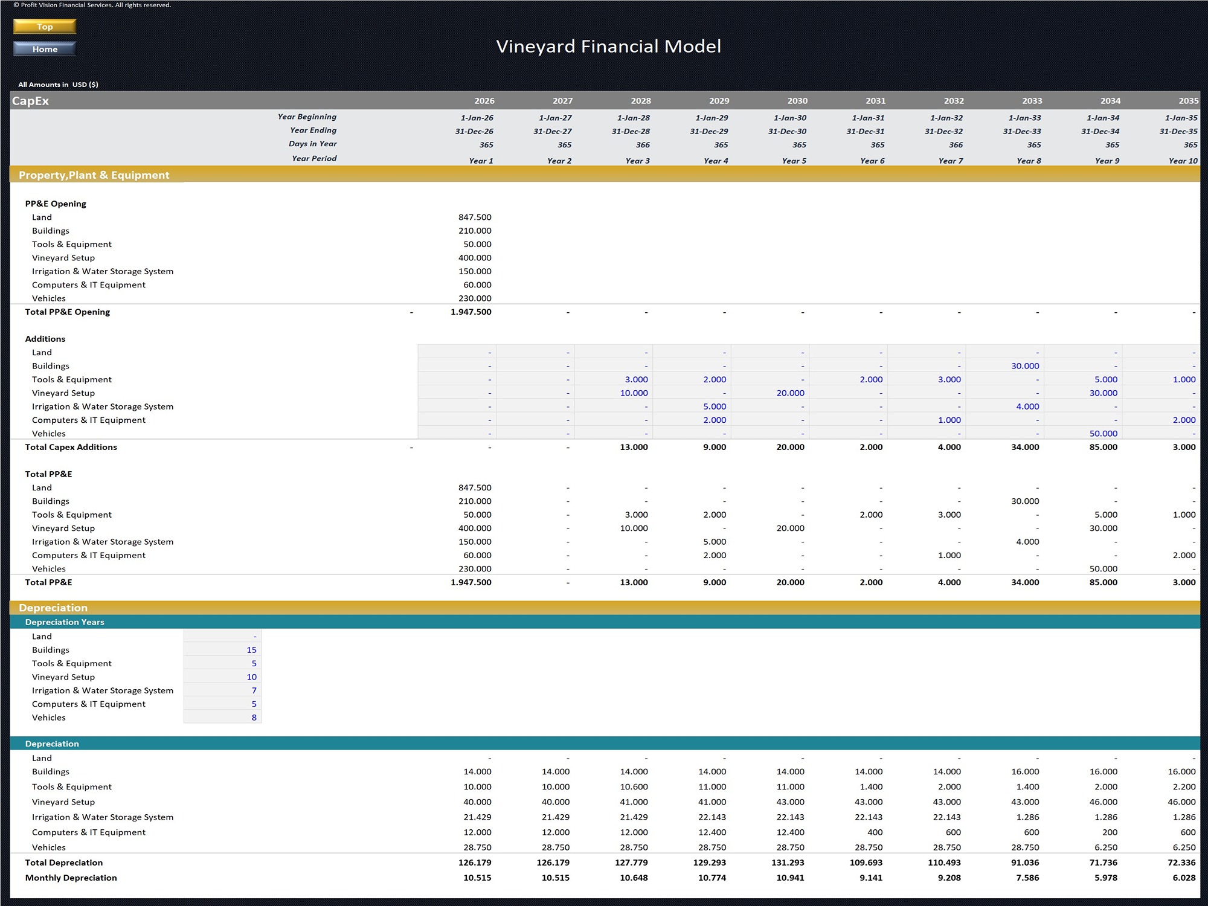Viewport: 1208px width, 906px height.
Task: Click the Home navigation button
Action: click(45, 49)
